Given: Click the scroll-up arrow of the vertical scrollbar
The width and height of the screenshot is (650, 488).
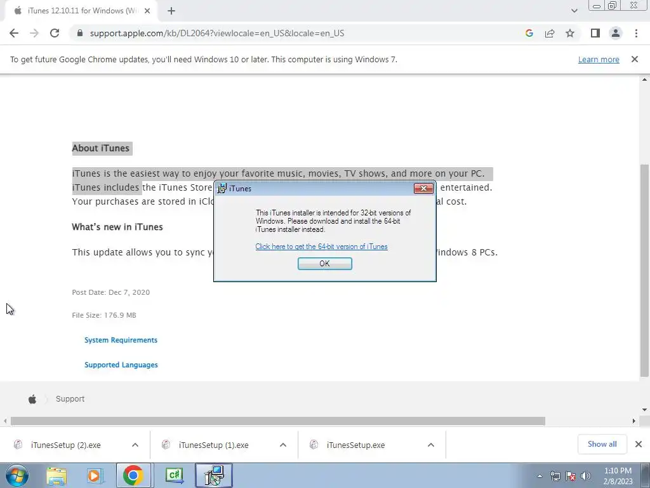Looking at the screenshot, I should (645, 79).
